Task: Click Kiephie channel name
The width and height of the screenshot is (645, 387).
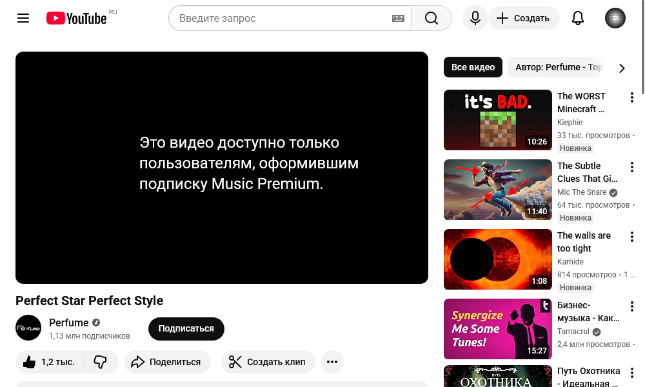Action: [x=570, y=122]
